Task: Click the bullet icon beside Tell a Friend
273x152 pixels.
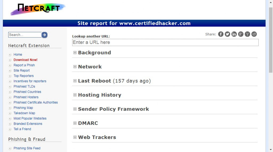Action: click(10, 129)
